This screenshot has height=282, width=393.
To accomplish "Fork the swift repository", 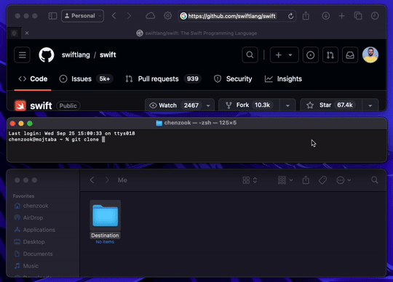I will click(249, 105).
